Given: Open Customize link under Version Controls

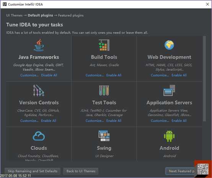Looking at the screenshot, I should pyautogui.click(x=29, y=121).
